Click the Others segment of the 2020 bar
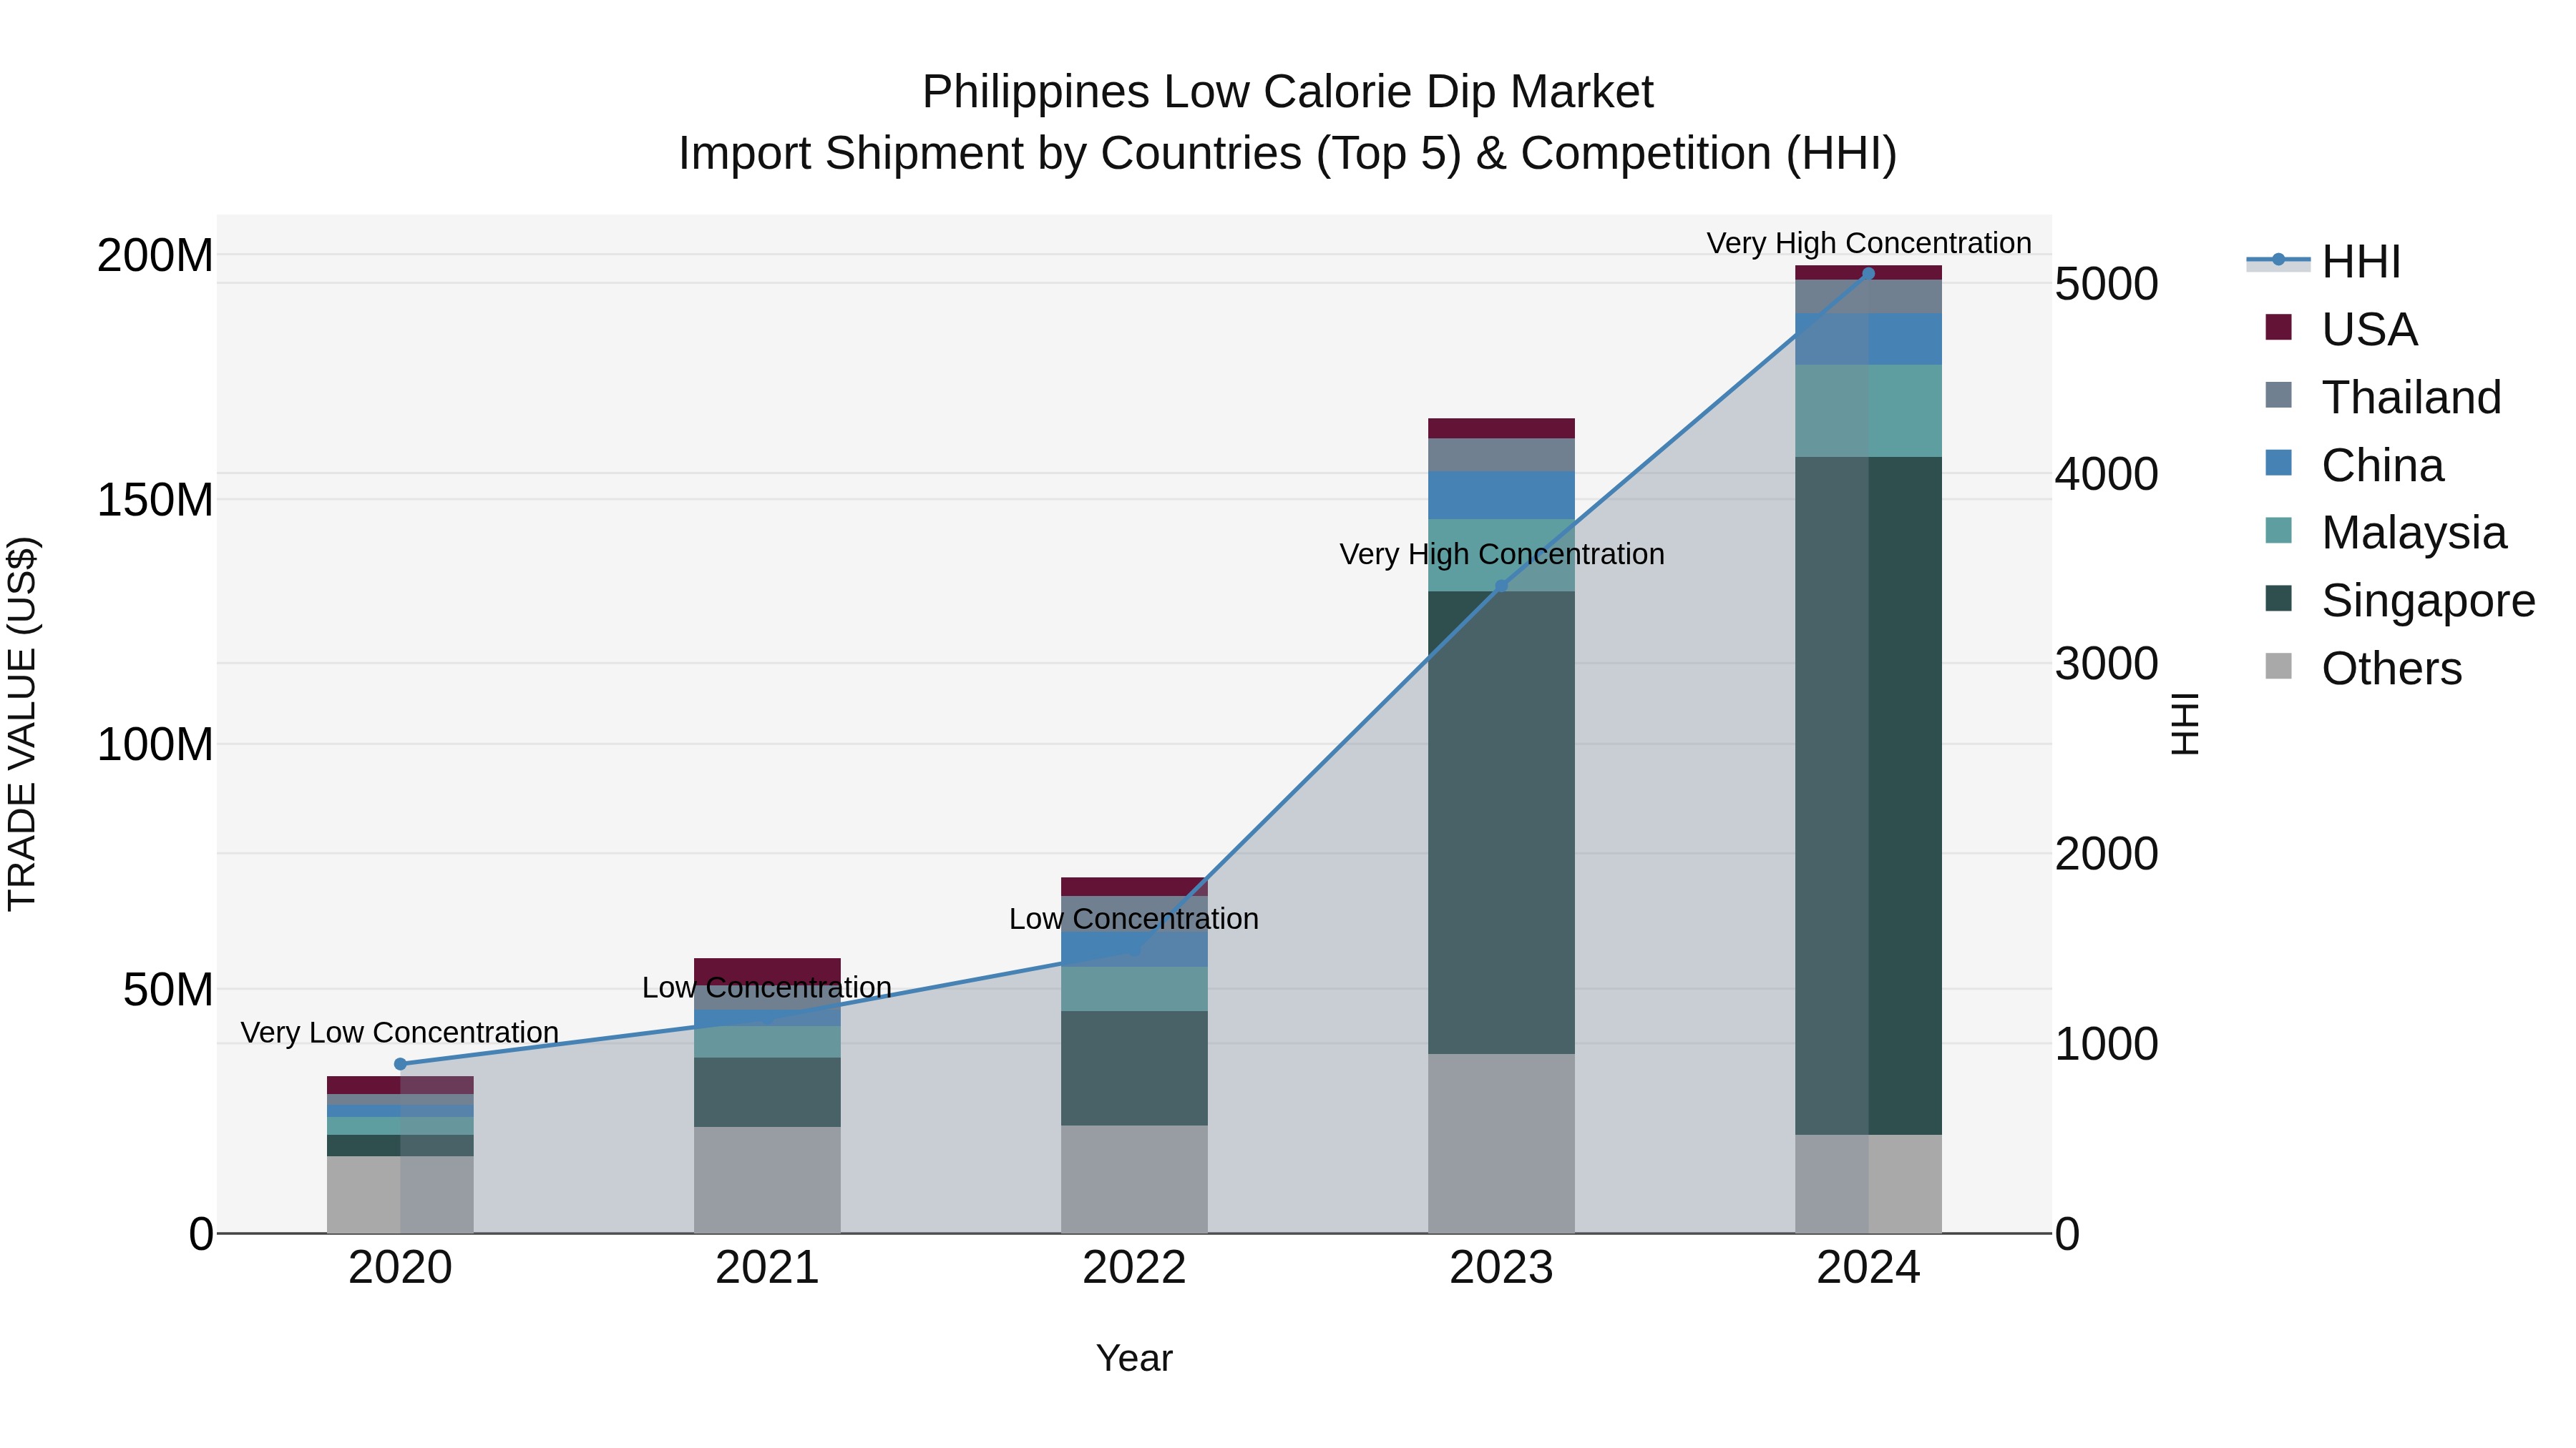2576x1448 pixels. [400, 1194]
